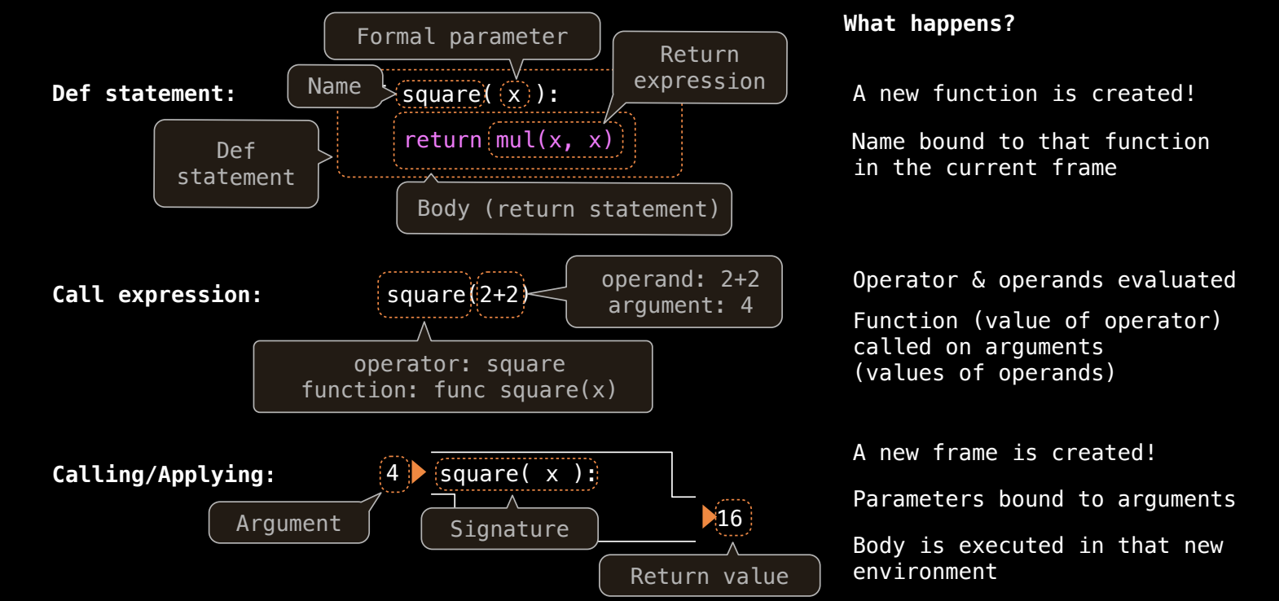Screen dimensions: 1279x601
Task: Click 'A new frame is created!' text
Action: [1004, 453]
